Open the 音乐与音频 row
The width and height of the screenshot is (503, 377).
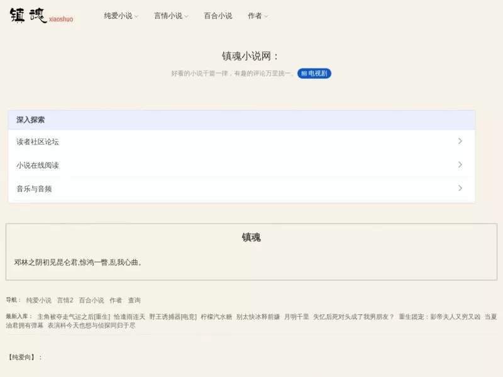tap(241, 188)
